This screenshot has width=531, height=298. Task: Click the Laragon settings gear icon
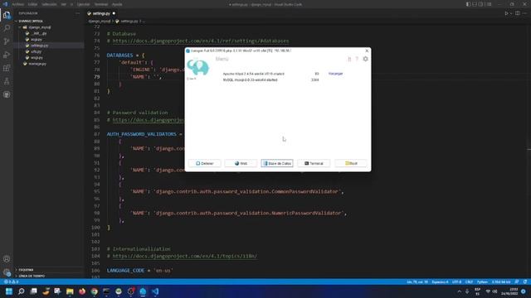tap(365, 59)
